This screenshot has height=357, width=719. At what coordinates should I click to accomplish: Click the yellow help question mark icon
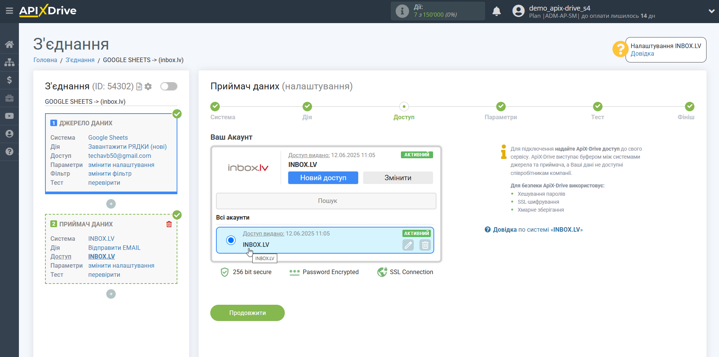pos(620,49)
